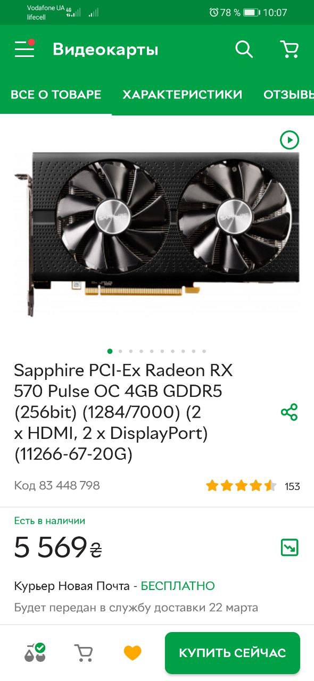
Task: Select the Все о товаре tab
Action: (56, 95)
